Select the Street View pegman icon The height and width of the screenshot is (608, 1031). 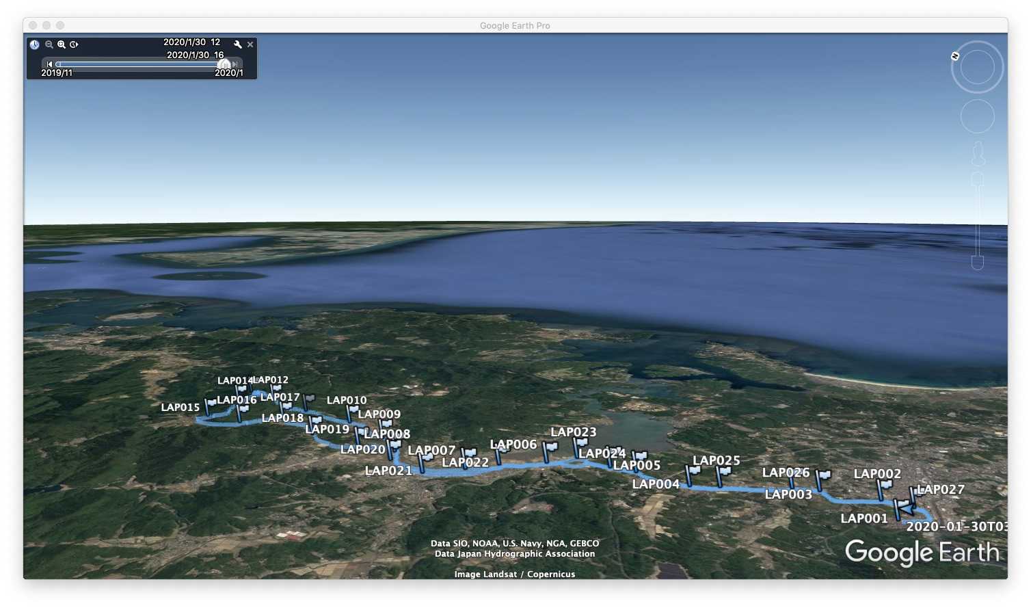click(978, 154)
